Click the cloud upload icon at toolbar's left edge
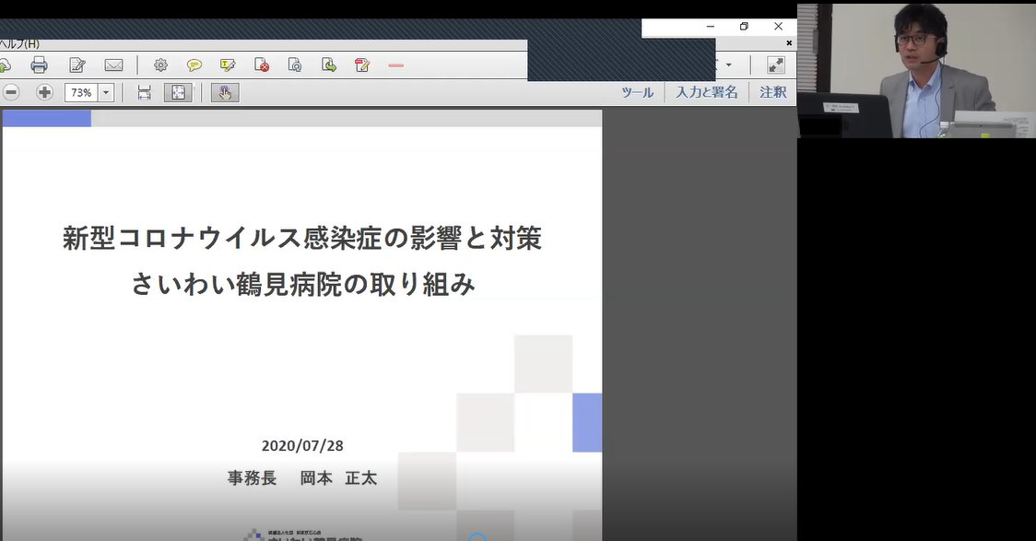The width and height of the screenshot is (1036, 541). coord(5,65)
